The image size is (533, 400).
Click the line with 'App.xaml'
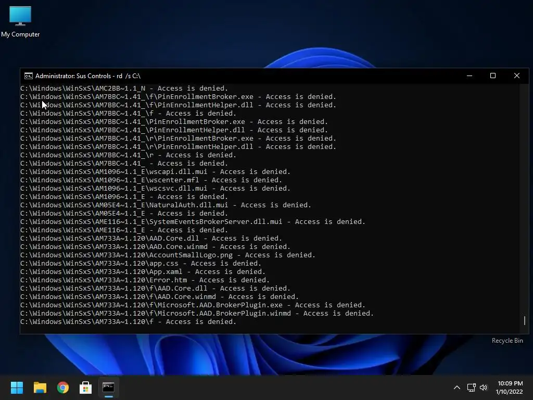[143, 272]
